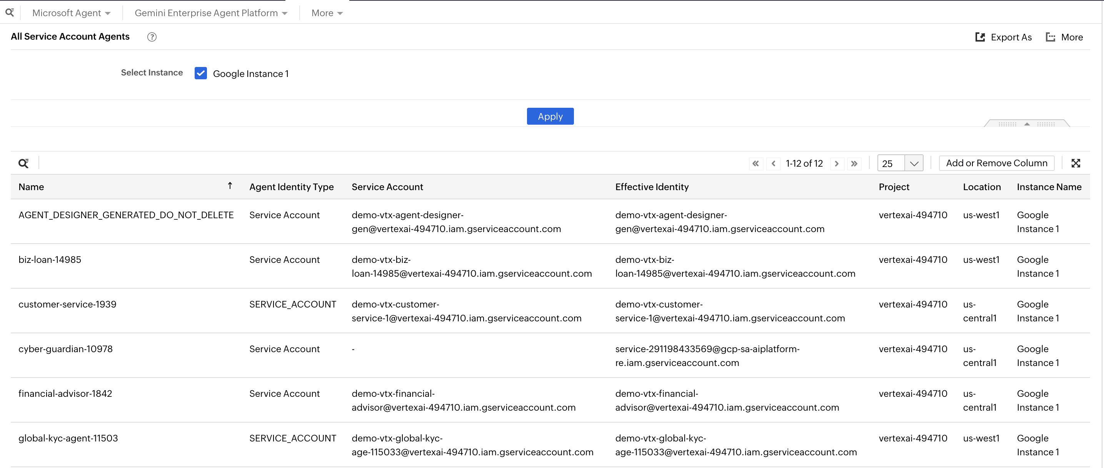Click demo-vtx-financial-advisor service account cell

[463, 400]
